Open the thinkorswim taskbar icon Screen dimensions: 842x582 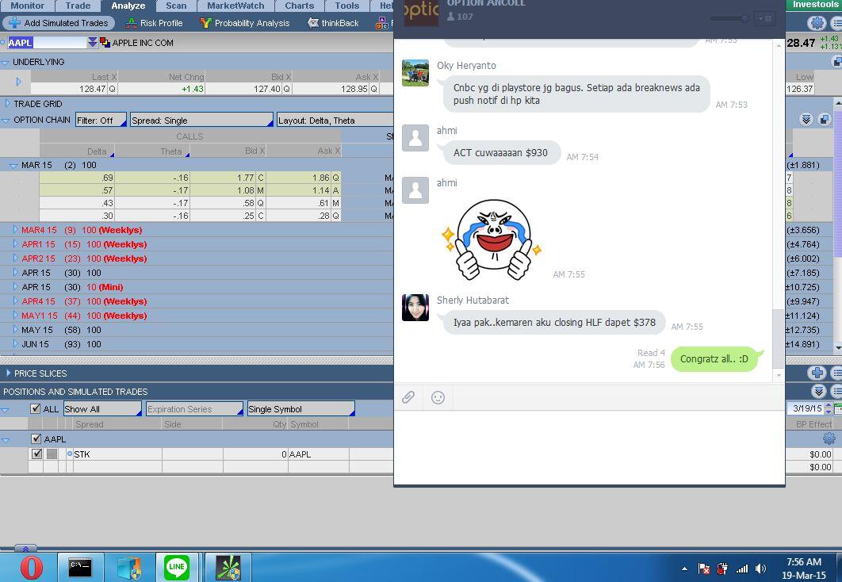point(228,568)
